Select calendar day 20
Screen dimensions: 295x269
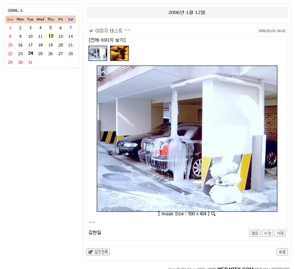60,45
